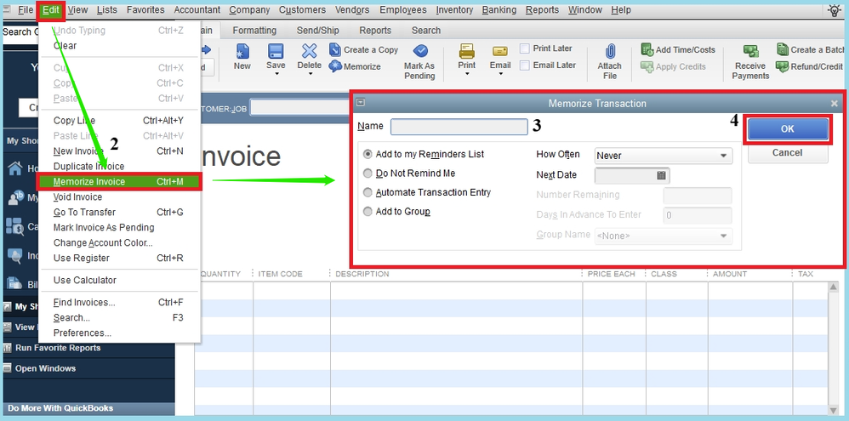Click the Memorize Transaction dialog system menu icon
This screenshot has width=849, height=421.
point(361,102)
